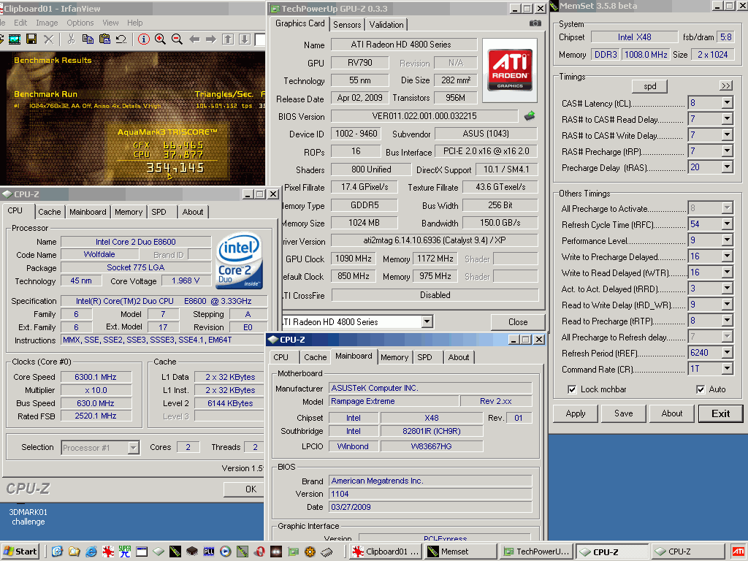Viewport: 748px width, 561px height.
Task: Open the Memory tab in CPU-Z Mainboard window
Action: coord(394,357)
